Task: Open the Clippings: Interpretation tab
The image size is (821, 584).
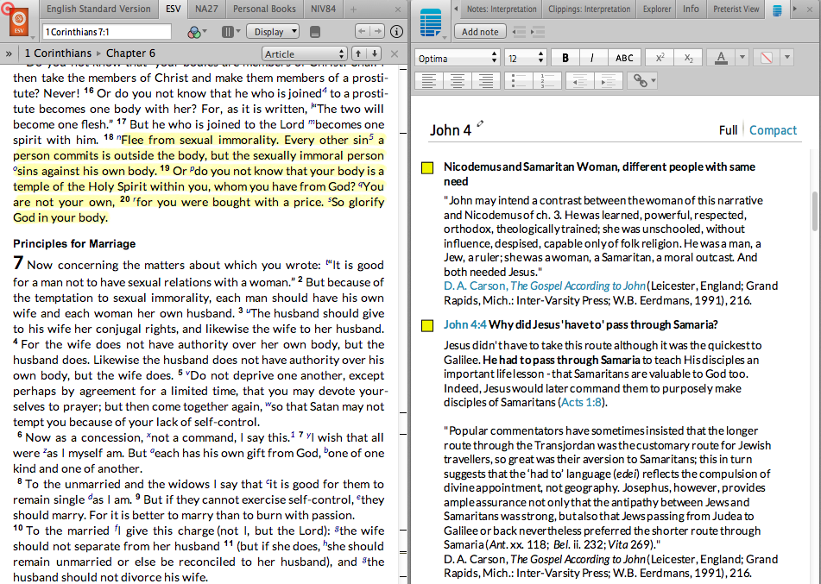Action: pos(589,9)
